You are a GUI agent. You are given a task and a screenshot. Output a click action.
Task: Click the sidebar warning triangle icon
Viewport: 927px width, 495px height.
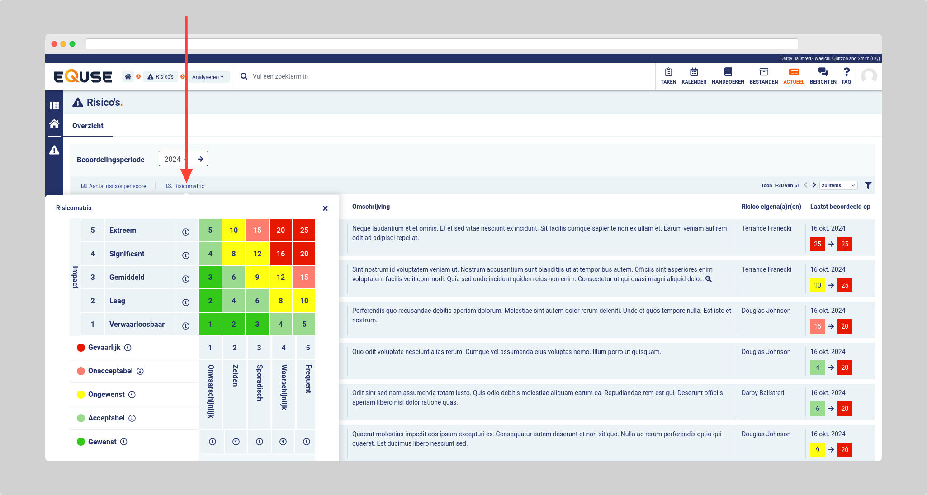pos(54,150)
